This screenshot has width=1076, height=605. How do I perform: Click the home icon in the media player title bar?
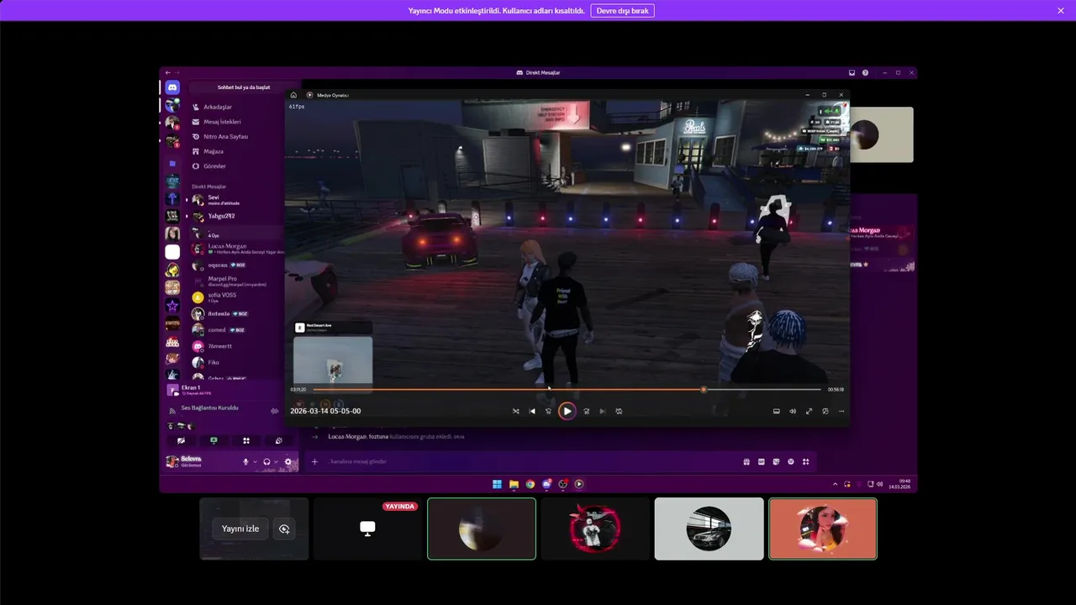pos(293,95)
